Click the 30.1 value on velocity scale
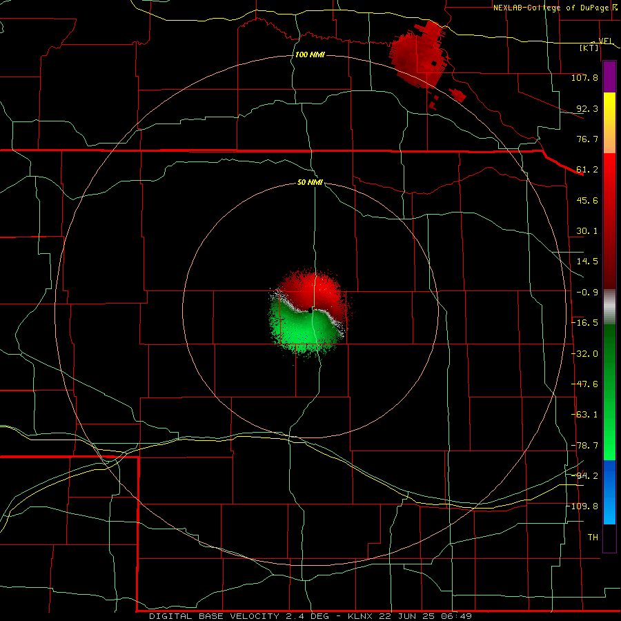Viewport: 621px width, 621px height. [x=587, y=231]
